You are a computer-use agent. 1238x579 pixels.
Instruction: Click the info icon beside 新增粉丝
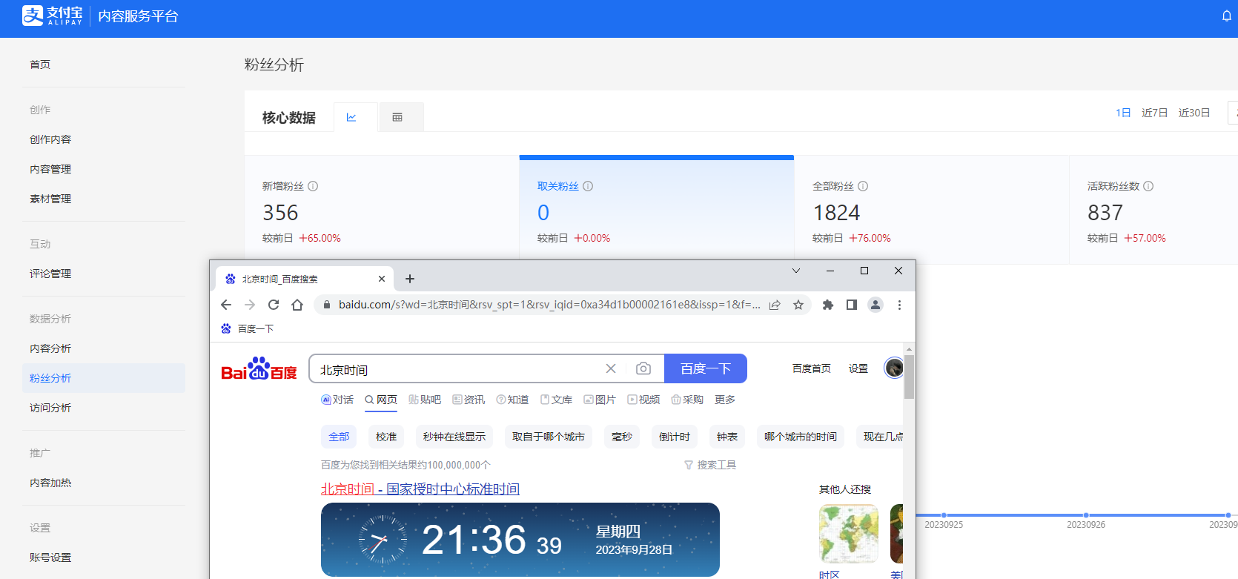313,186
